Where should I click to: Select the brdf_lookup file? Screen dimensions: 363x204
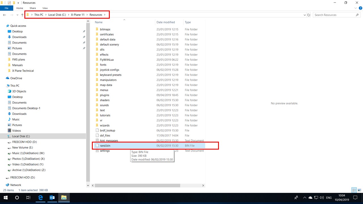(107, 131)
